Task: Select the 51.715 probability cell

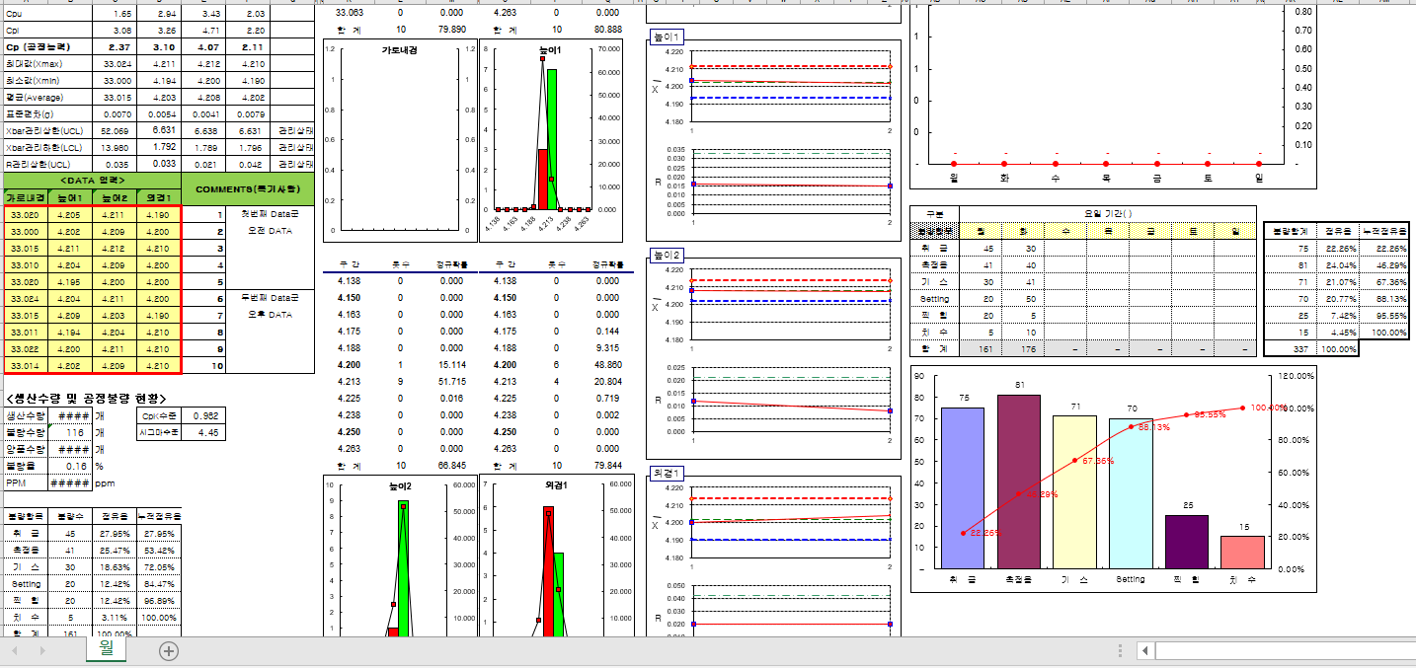Action: pyautogui.click(x=451, y=381)
